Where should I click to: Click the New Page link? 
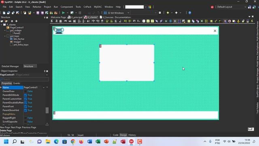pyautogui.click(x=5, y=127)
